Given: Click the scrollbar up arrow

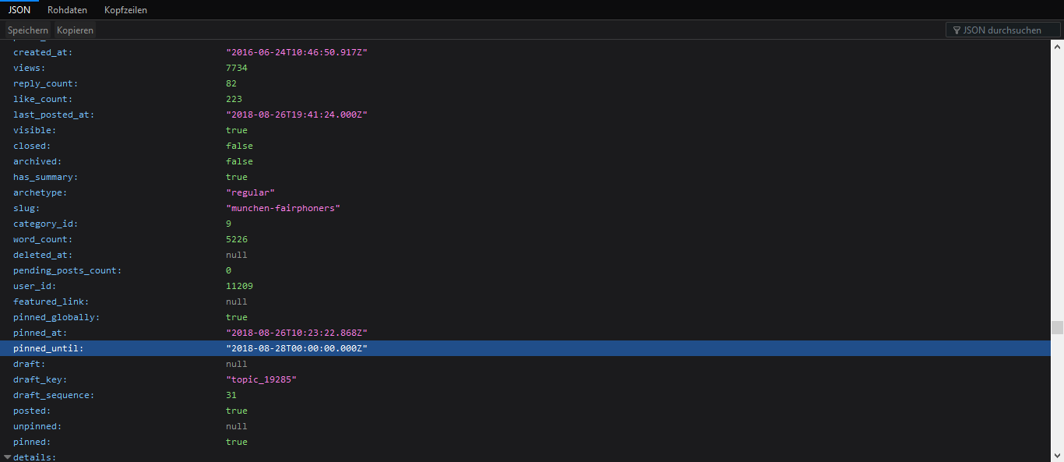Looking at the screenshot, I should pyautogui.click(x=1057, y=45).
